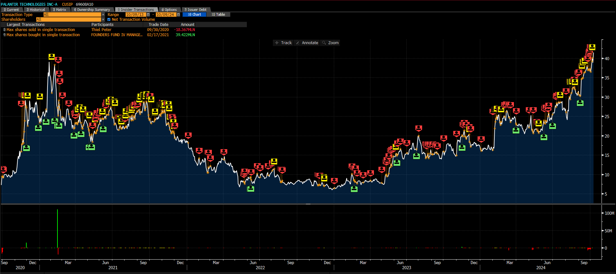
Task: Click topmost yellow insider marker at October 2024
Action: click(592, 47)
